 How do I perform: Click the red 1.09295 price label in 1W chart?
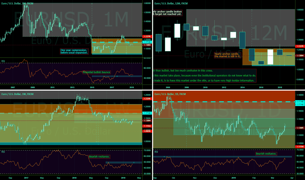147,131
